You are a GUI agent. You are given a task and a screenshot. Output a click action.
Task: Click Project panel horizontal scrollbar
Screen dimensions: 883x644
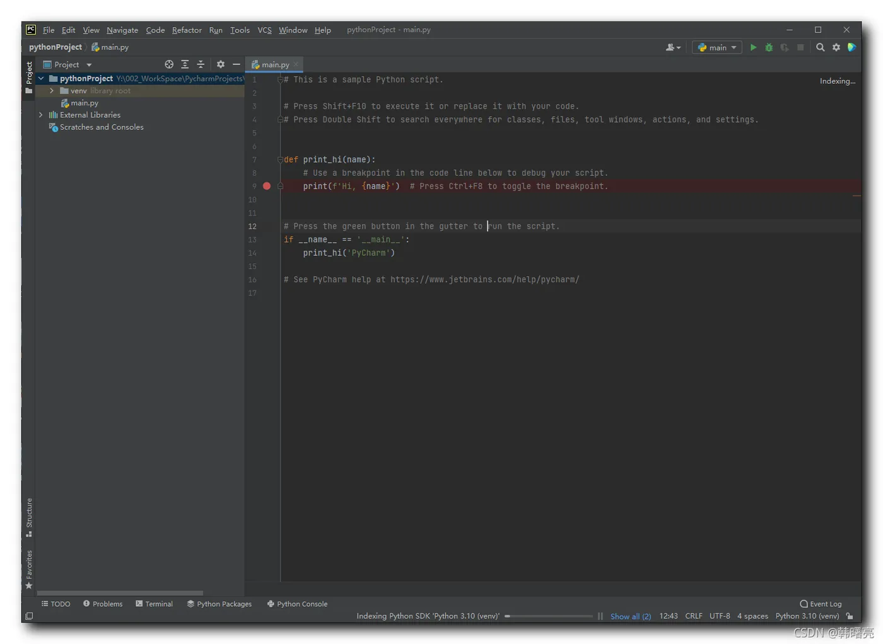(x=120, y=593)
